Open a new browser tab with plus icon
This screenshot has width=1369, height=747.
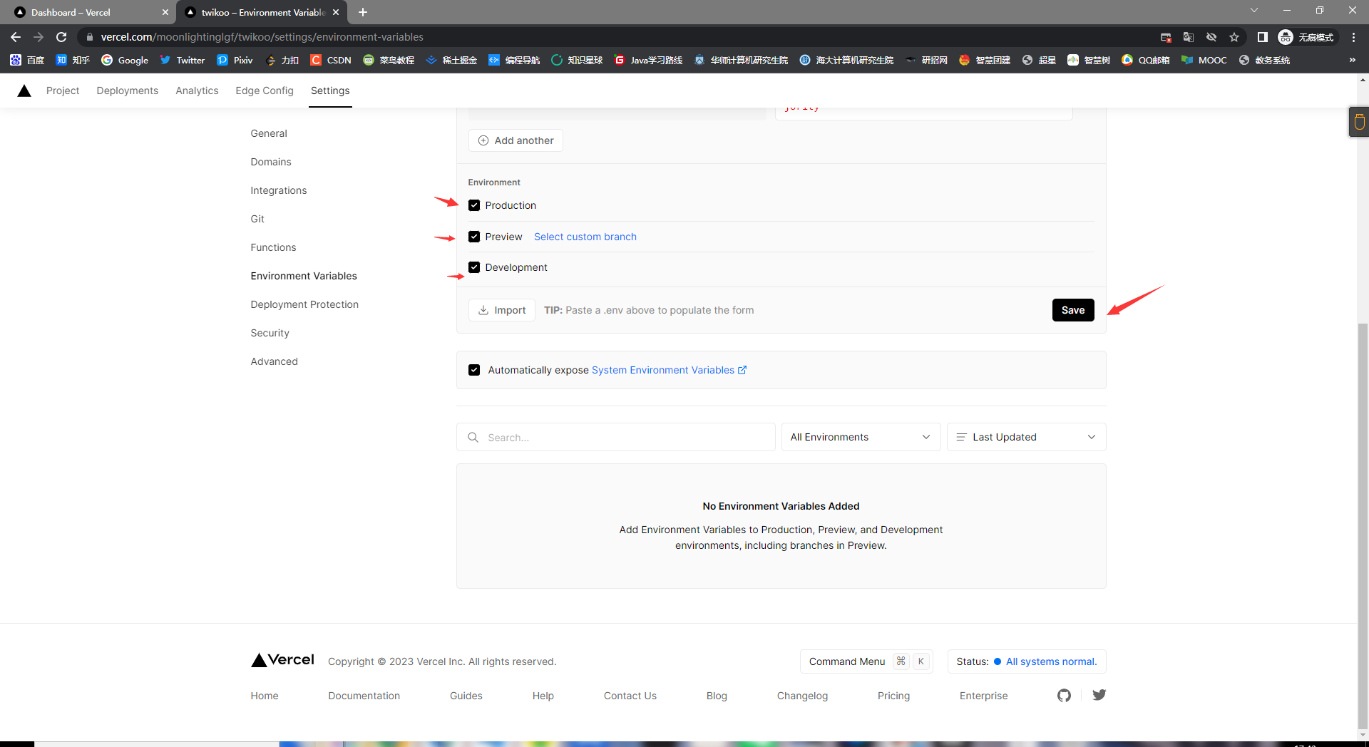(363, 12)
